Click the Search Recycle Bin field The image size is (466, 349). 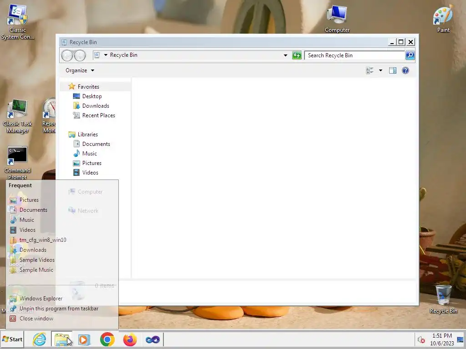click(355, 55)
